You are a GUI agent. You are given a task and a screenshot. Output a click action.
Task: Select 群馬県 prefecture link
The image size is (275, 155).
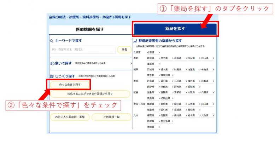181,70
